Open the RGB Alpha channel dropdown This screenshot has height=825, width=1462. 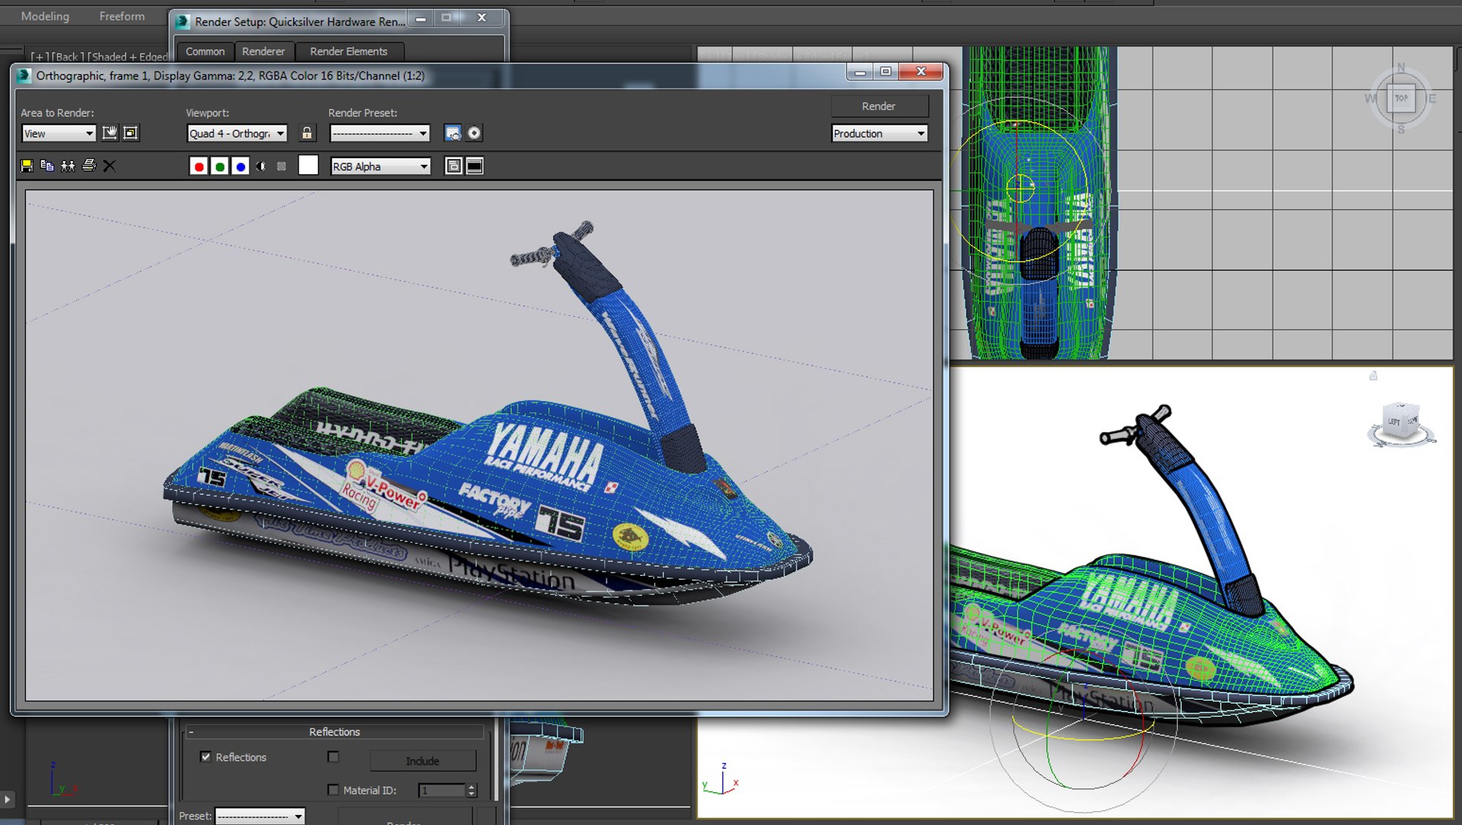click(x=380, y=167)
